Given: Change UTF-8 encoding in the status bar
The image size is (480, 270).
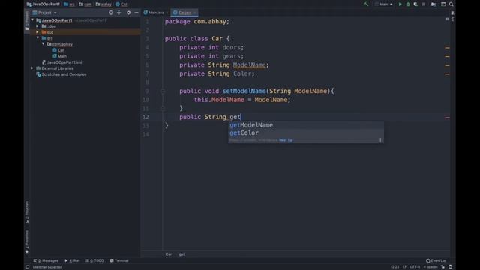Looking at the screenshot, I should 415,267.
